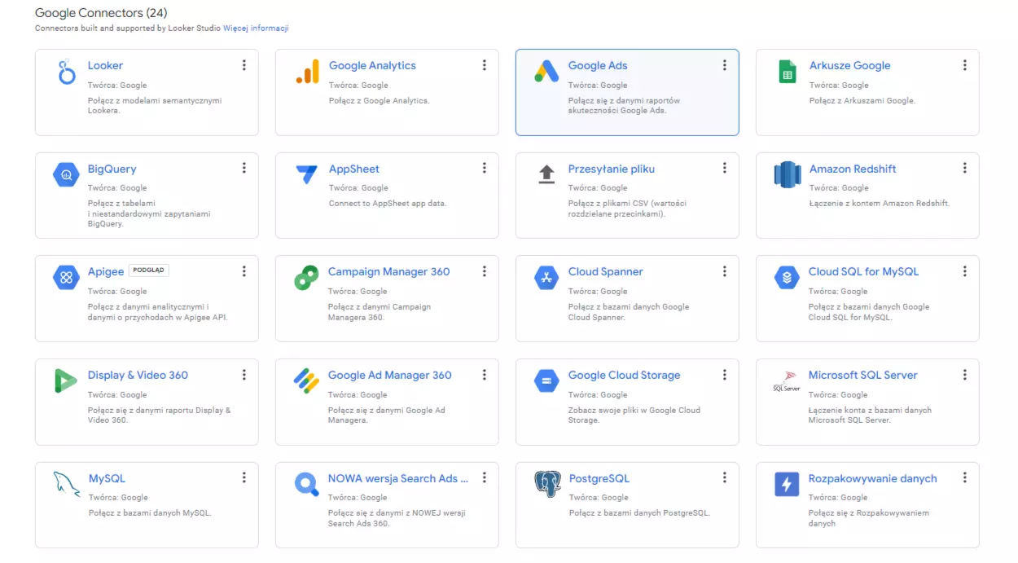Select the Looker connector title

click(105, 65)
